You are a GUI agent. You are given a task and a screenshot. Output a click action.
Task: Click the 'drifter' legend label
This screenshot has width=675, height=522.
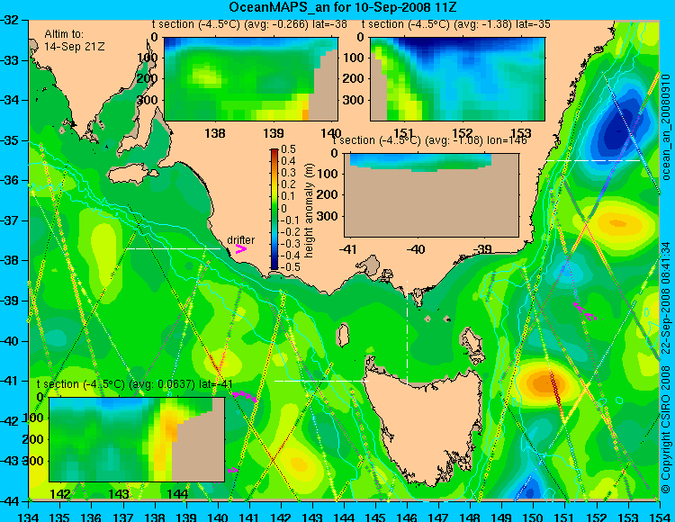coord(240,240)
